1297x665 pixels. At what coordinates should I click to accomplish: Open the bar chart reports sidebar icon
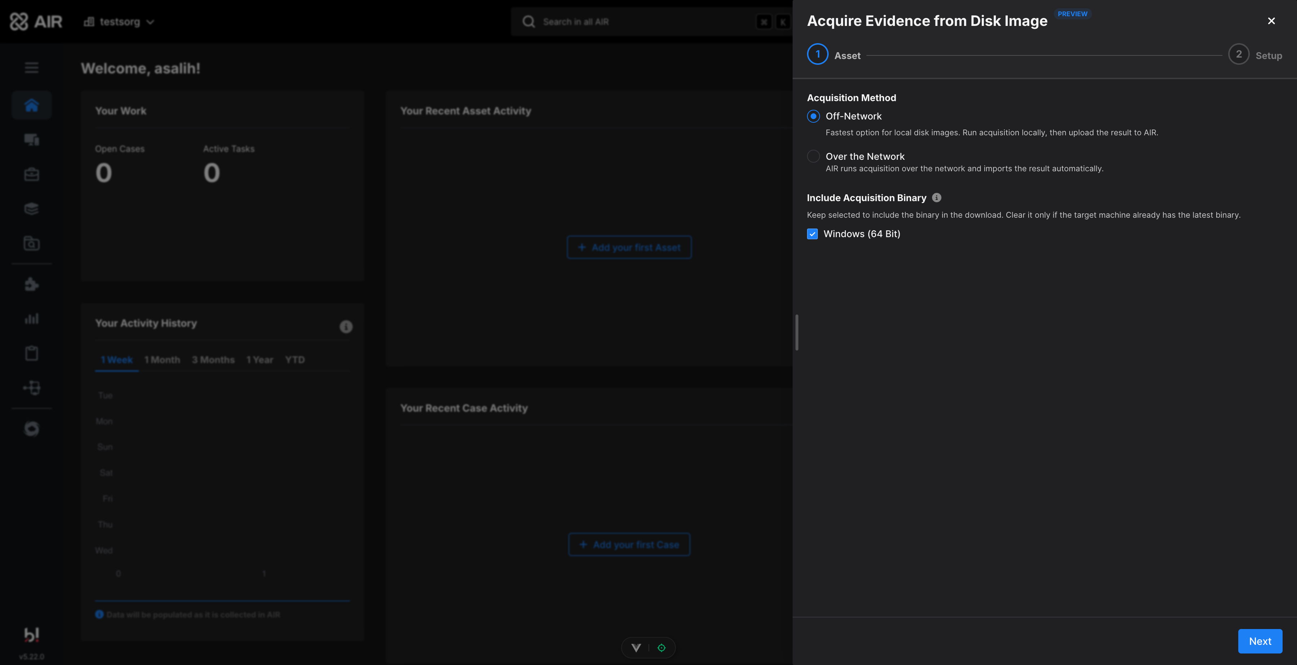coord(32,318)
